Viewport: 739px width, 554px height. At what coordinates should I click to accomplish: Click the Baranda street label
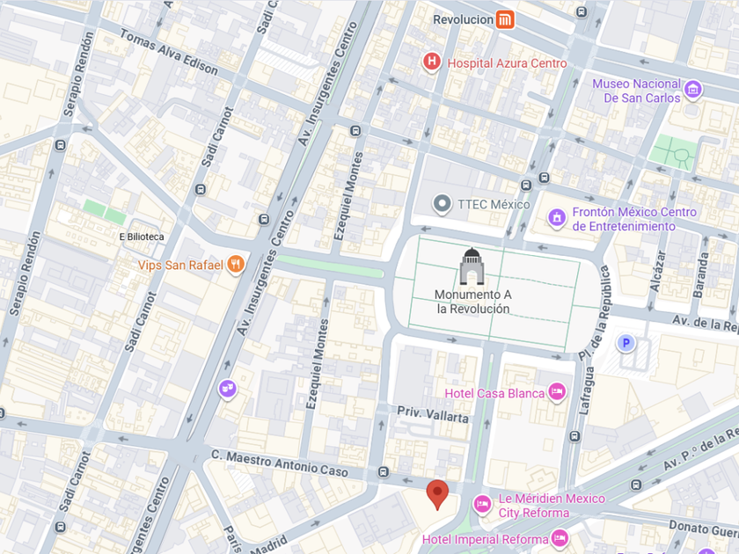tap(700, 275)
